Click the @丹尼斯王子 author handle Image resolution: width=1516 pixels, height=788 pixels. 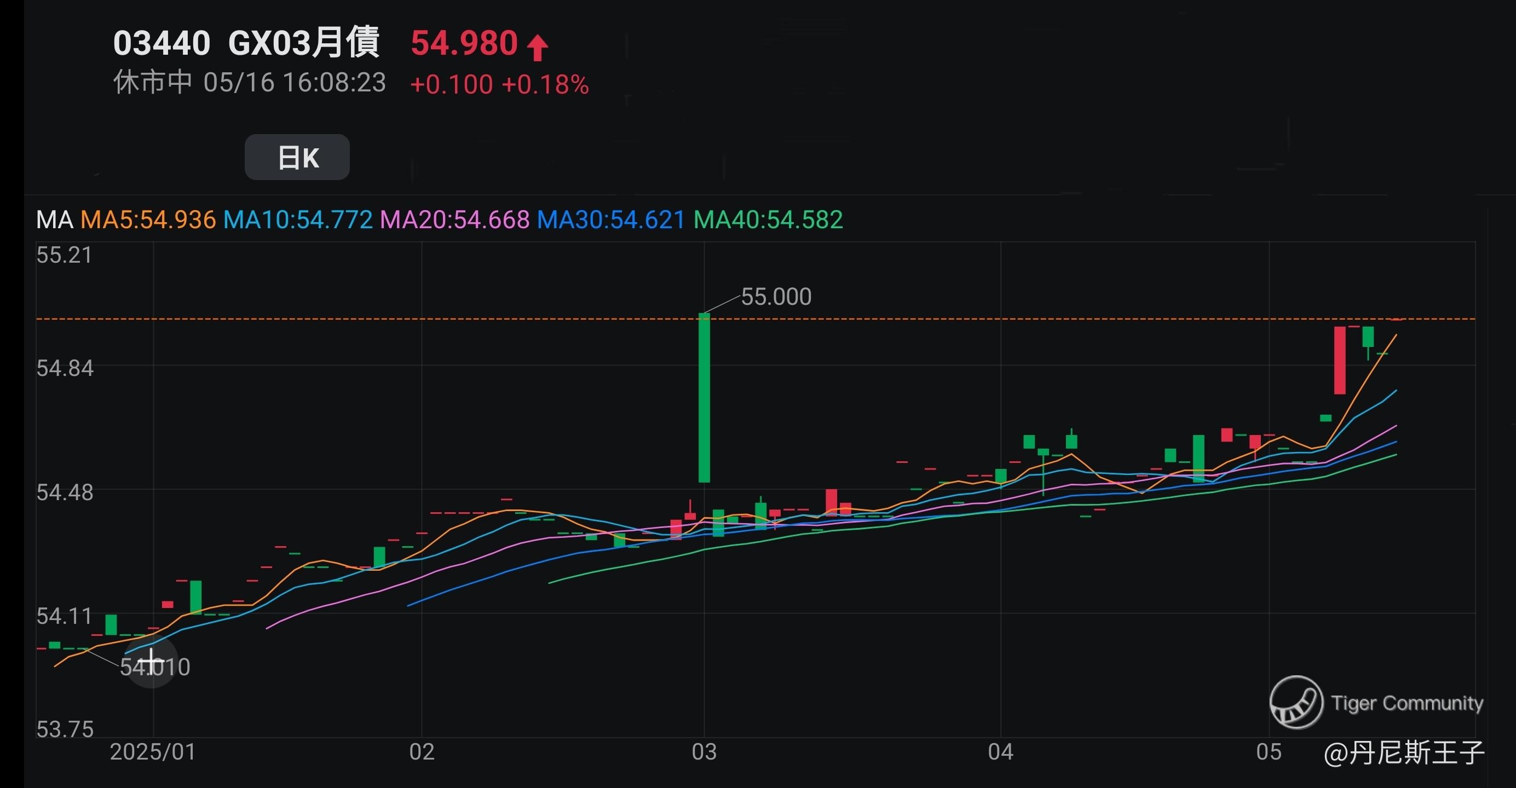point(1404,753)
